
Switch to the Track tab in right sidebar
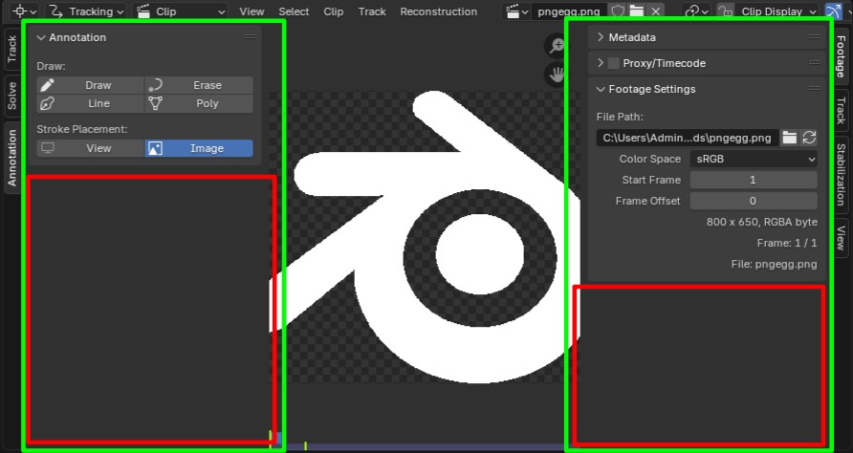point(841,110)
